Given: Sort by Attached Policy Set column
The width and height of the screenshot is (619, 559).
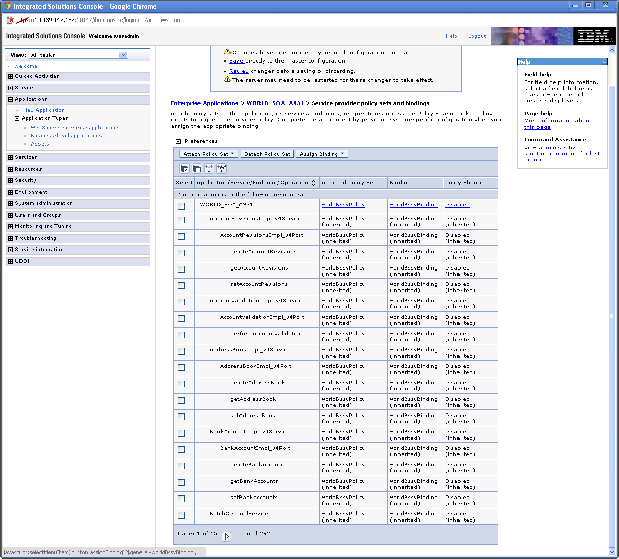Looking at the screenshot, I should pyautogui.click(x=381, y=183).
